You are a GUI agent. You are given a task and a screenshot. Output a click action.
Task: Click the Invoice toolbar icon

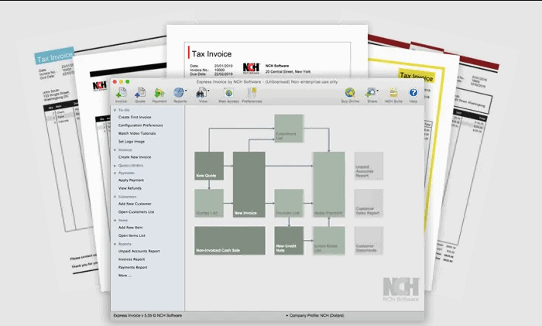pos(122,94)
